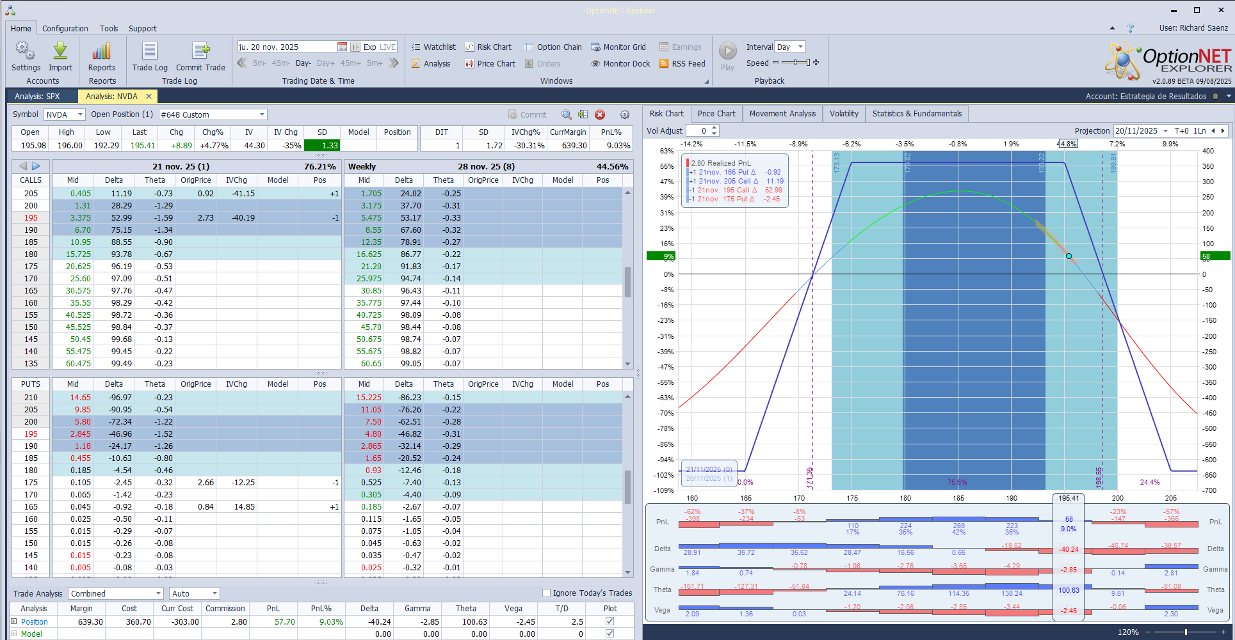Open the Support ribbon tab
This screenshot has height=640, width=1235.
(143, 28)
